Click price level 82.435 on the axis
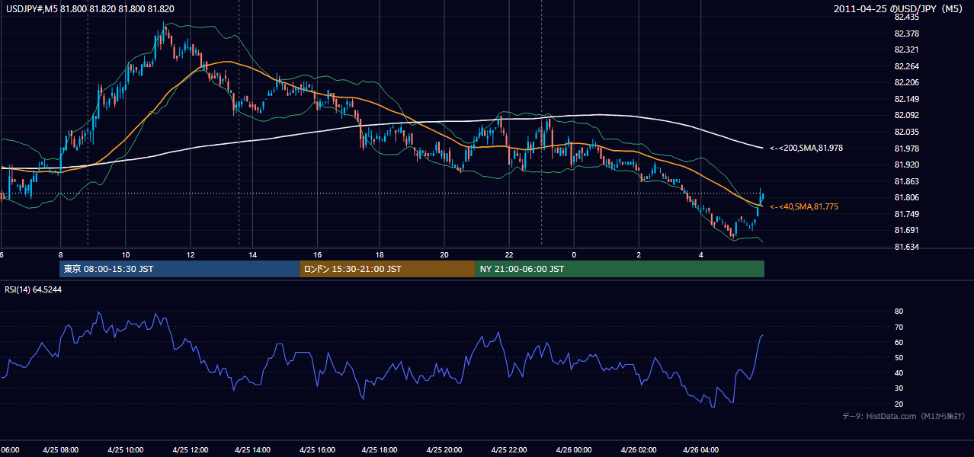This screenshot has height=457, width=974. 905,17
